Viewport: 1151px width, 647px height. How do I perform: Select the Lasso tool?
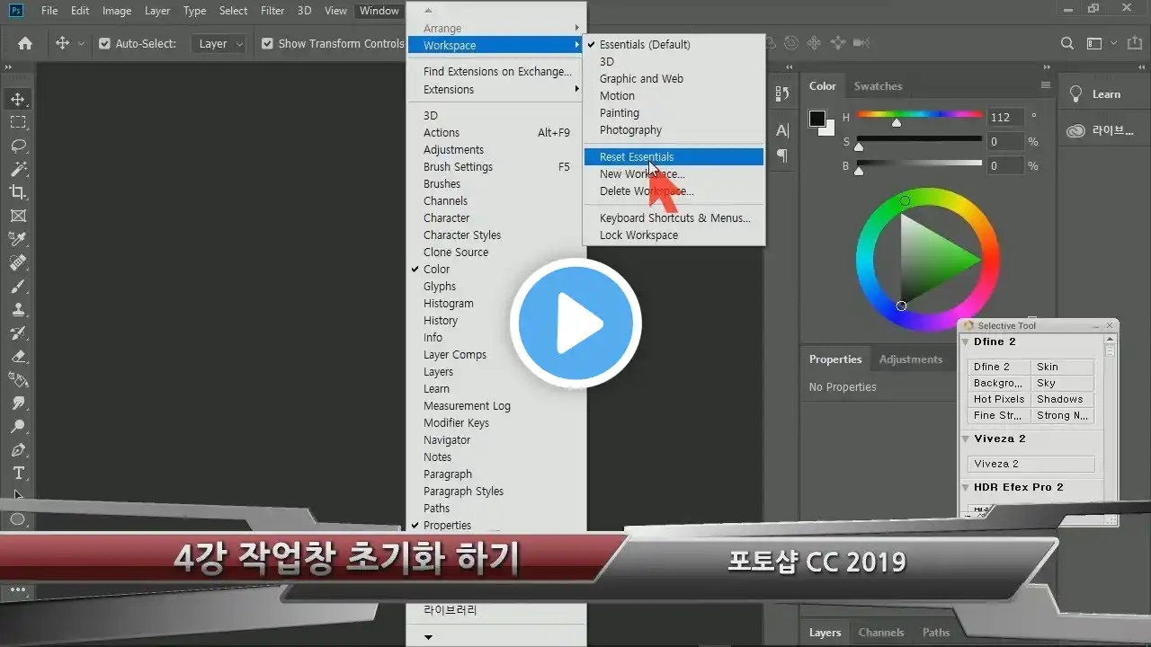(x=18, y=146)
